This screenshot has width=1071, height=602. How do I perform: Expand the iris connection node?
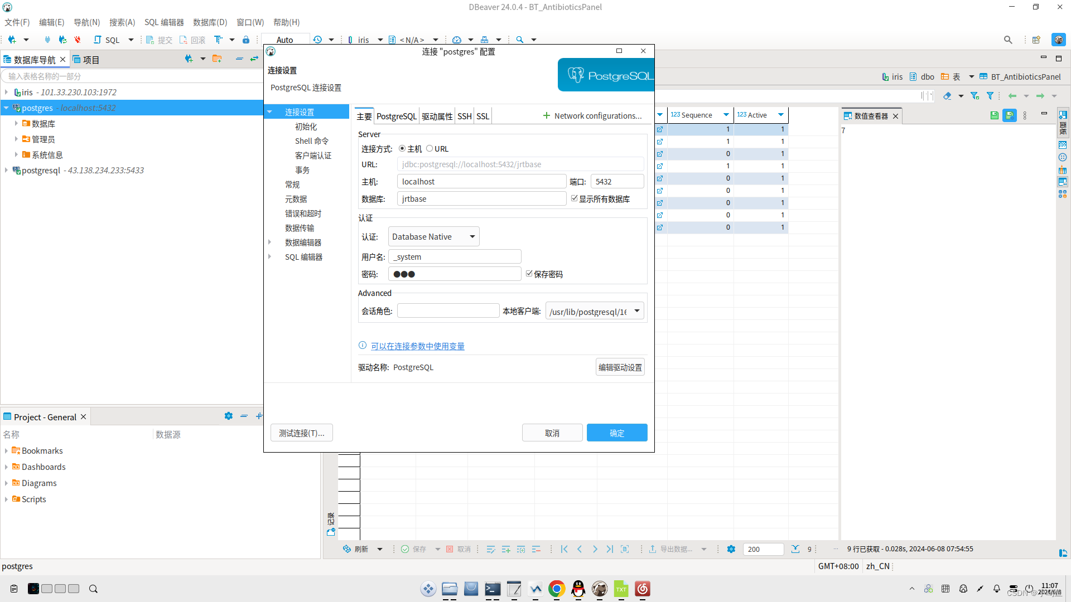[6, 92]
